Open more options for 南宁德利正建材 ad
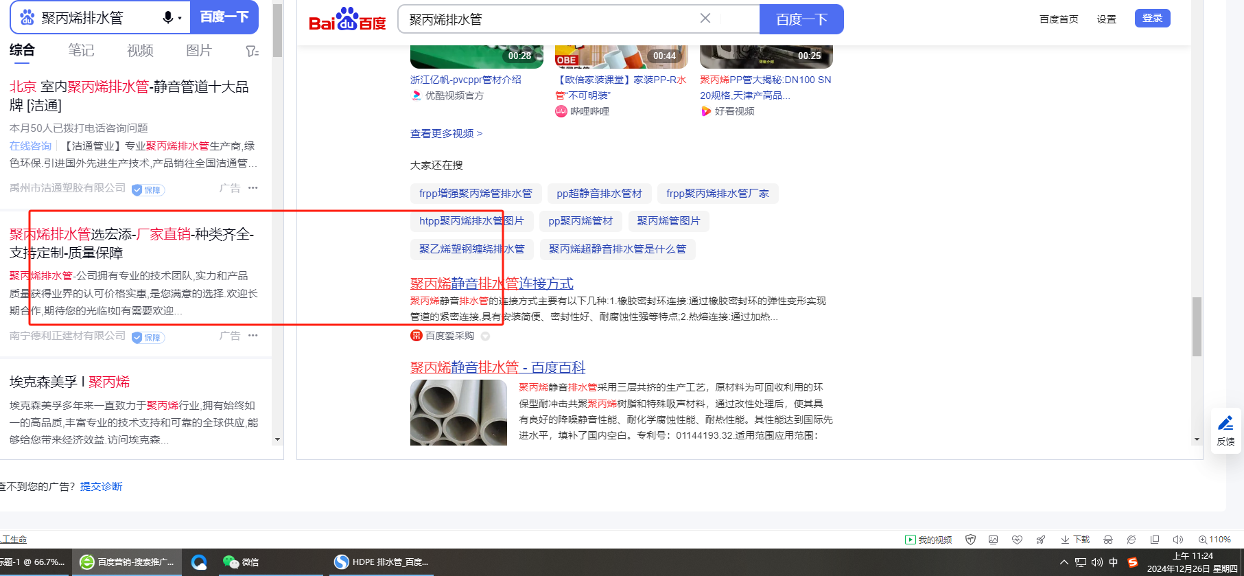Image resolution: width=1244 pixels, height=576 pixels. click(253, 335)
